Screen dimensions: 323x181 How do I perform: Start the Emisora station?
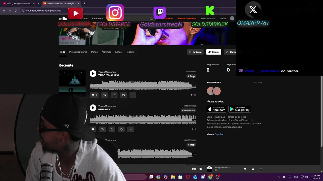195,52
